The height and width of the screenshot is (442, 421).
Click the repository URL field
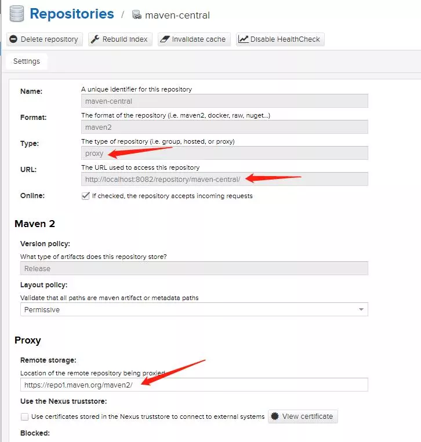pyautogui.click(x=224, y=179)
